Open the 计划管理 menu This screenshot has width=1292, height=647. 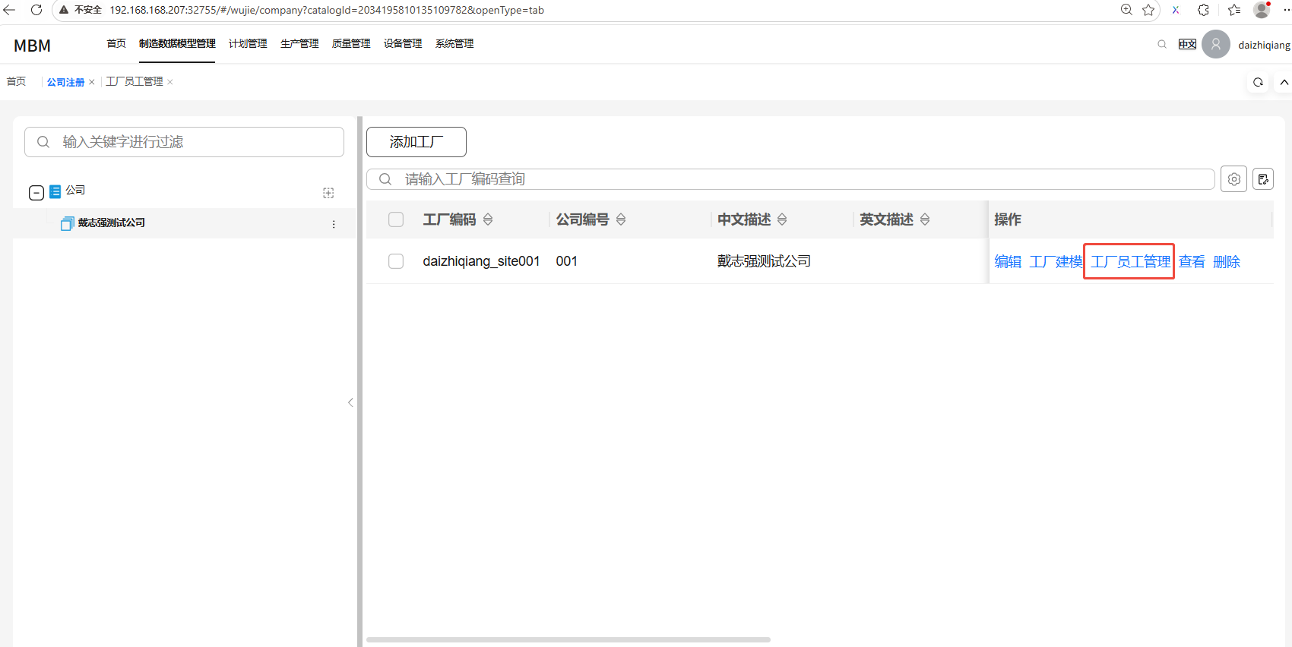click(248, 44)
